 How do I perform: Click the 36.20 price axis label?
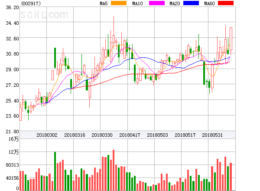click(12, 7)
